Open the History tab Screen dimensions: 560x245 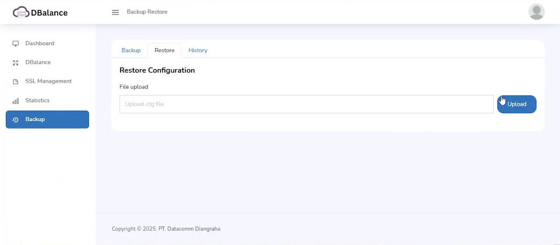pyautogui.click(x=198, y=50)
